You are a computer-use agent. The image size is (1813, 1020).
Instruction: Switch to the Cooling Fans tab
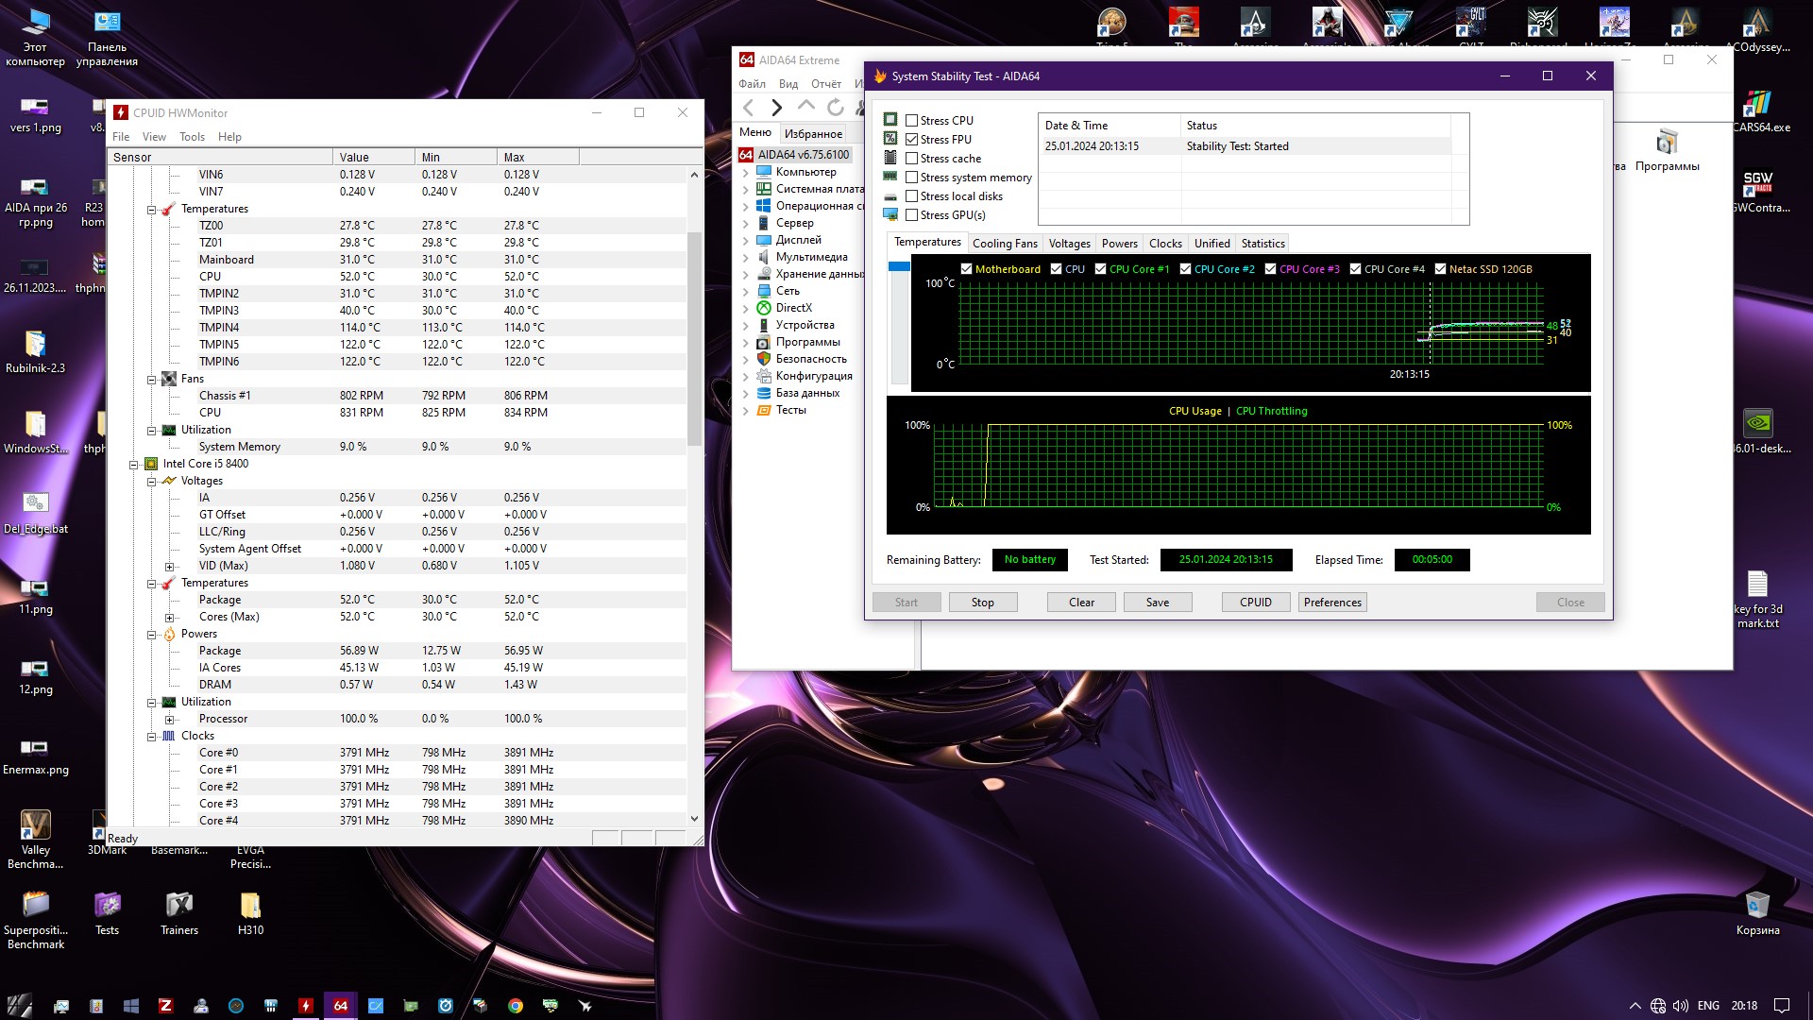[x=1005, y=244]
